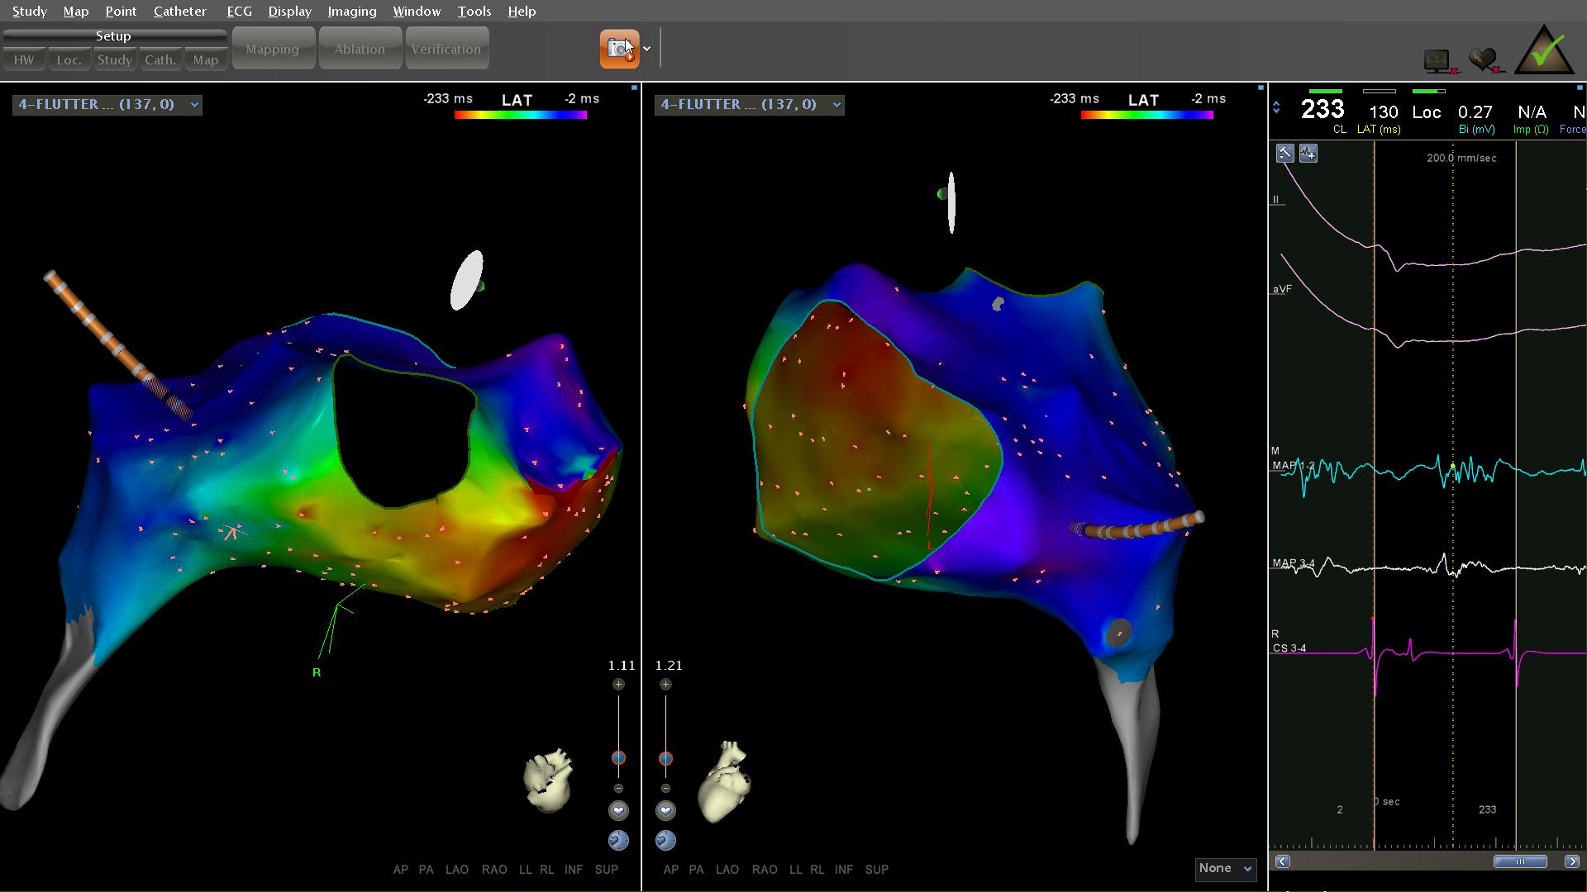This screenshot has width=1587, height=892.
Task: Click the green checkmark triangle status icon
Action: (1543, 52)
